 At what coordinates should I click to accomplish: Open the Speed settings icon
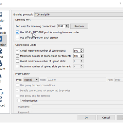point(1,51)
